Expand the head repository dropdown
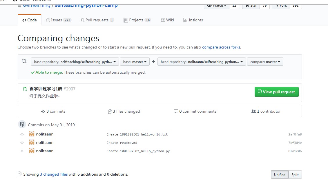Screen dimensions: 328x182 pos(202,62)
